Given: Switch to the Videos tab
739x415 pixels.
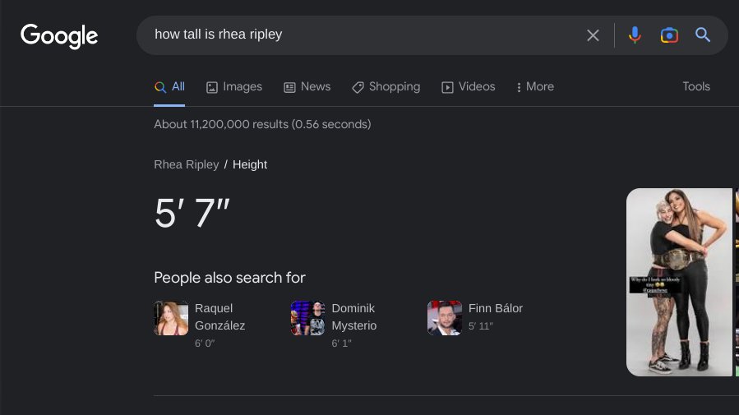Looking at the screenshot, I should click(x=468, y=86).
